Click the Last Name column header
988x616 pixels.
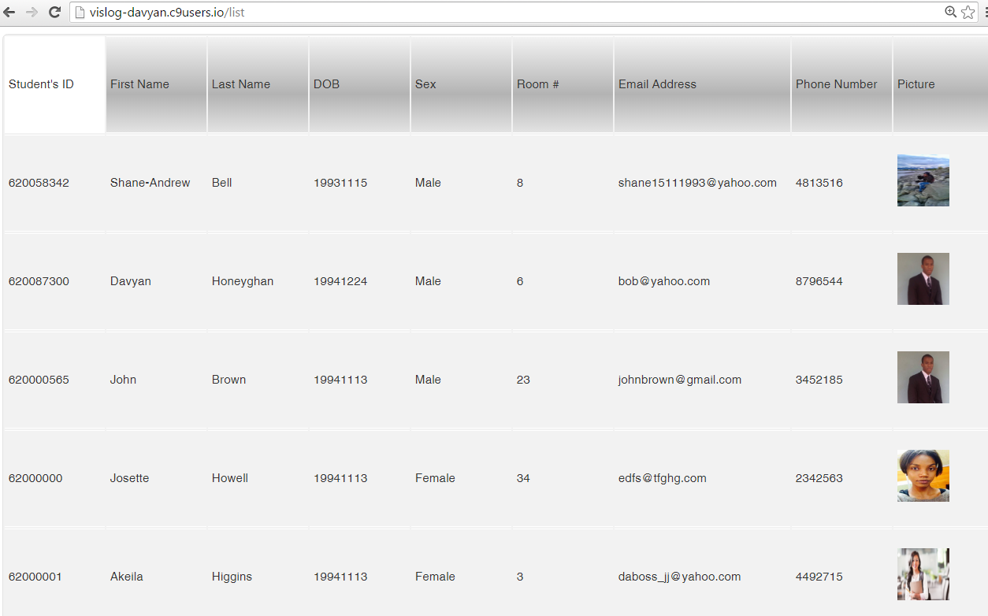(258, 84)
